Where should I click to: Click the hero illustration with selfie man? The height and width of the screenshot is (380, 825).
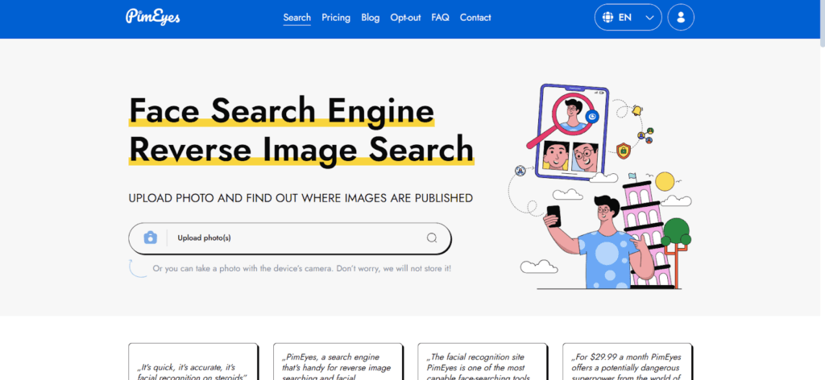tap(600, 185)
